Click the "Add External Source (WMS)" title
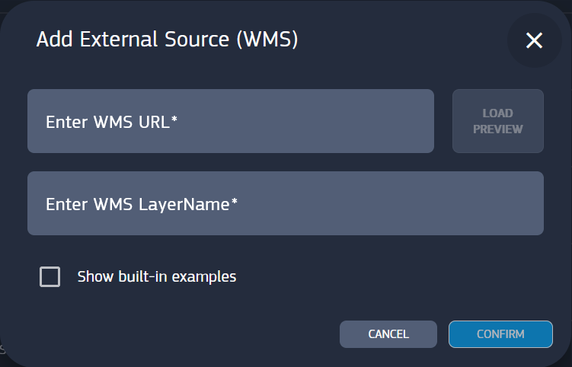Screen dimensions: 572x367 coord(167,40)
